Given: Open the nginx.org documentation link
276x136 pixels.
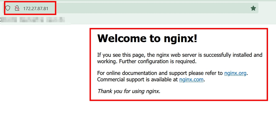Looking at the screenshot, I should click(x=235, y=73).
